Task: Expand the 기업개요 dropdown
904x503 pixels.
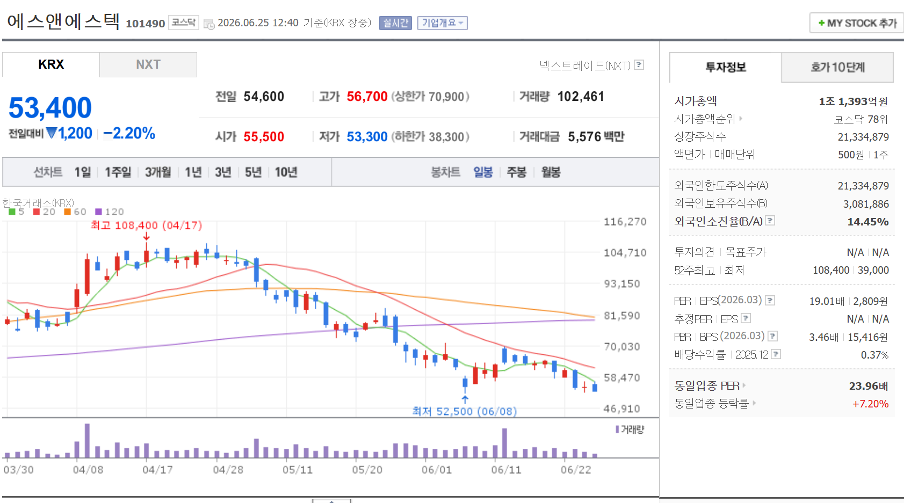Action: click(x=443, y=23)
